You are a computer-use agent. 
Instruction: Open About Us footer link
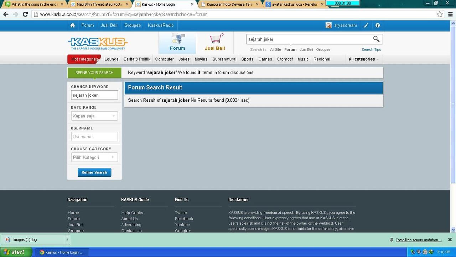(x=129, y=219)
